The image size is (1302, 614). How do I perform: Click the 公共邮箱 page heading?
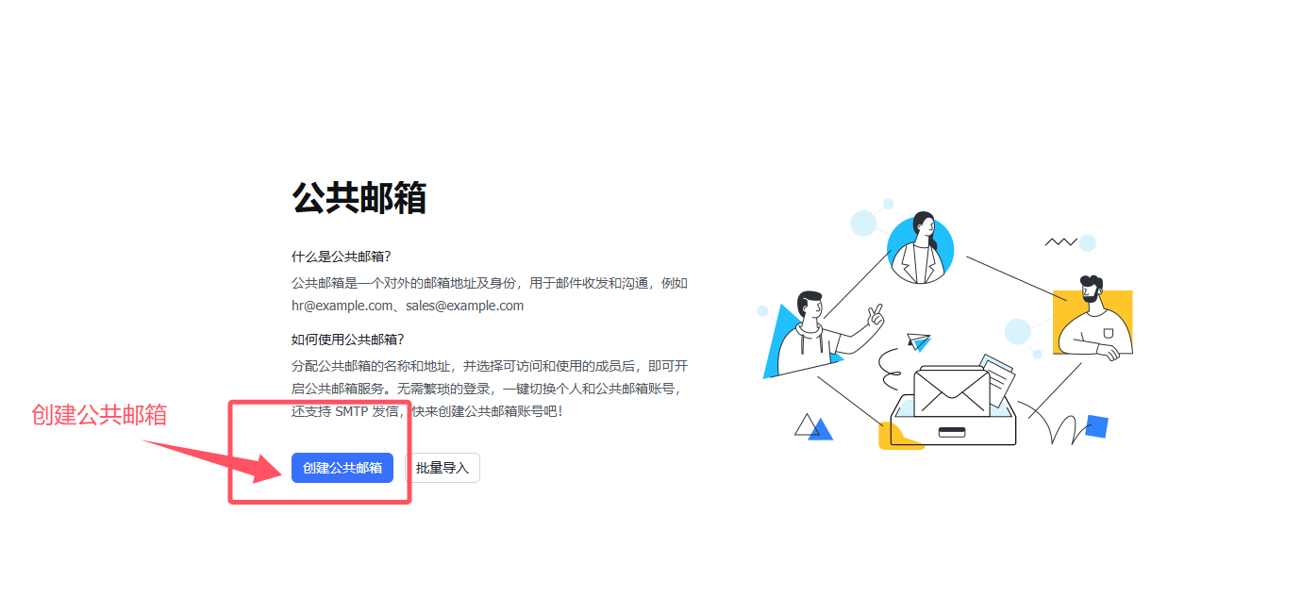[359, 198]
